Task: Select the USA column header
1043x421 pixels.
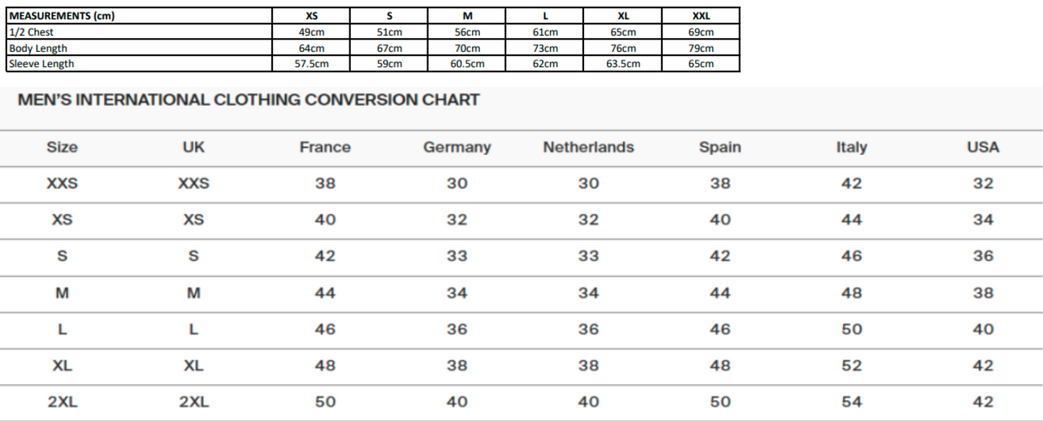Action: (x=982, y=148)
